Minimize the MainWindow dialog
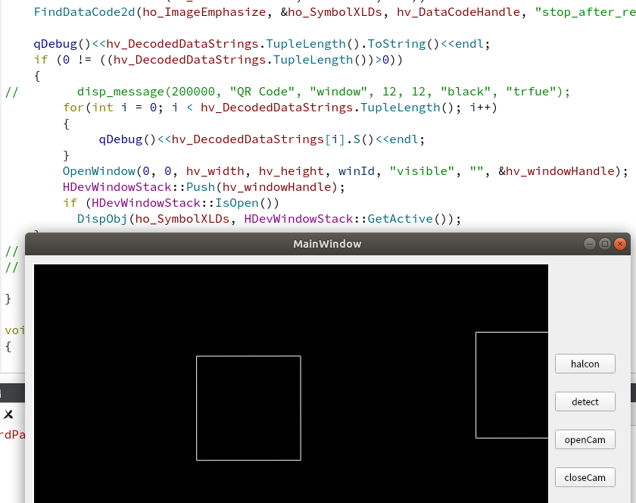Image resolution: width=636 pixels, height=503 pixels. (589, 244)
